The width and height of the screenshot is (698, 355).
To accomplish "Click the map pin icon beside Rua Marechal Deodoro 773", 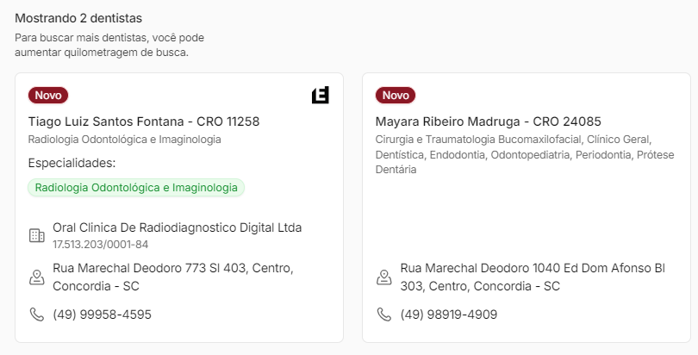I will click(x=36, y=277).
